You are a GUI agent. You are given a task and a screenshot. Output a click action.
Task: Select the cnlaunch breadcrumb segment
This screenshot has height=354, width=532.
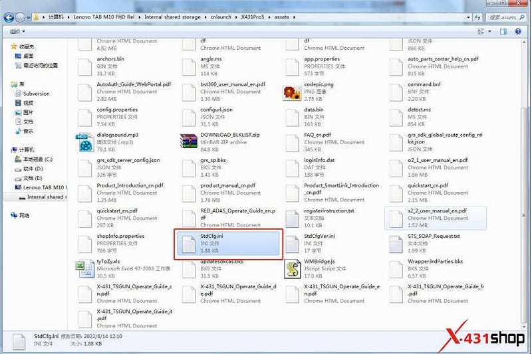pos(221,17)
